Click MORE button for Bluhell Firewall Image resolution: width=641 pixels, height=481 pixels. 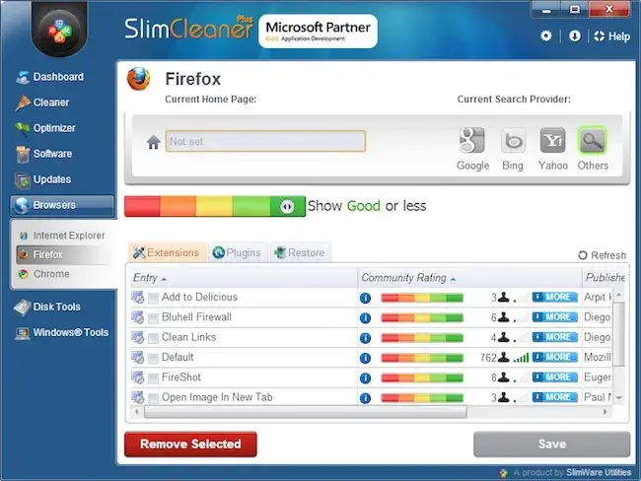pos(555,317)
